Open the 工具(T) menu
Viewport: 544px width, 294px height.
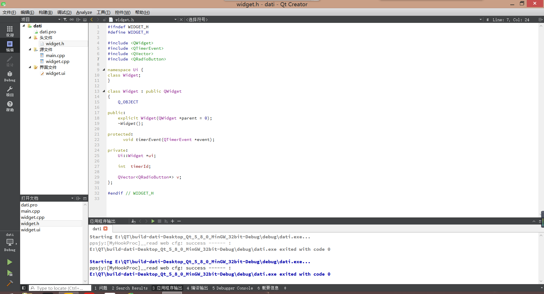103,12
